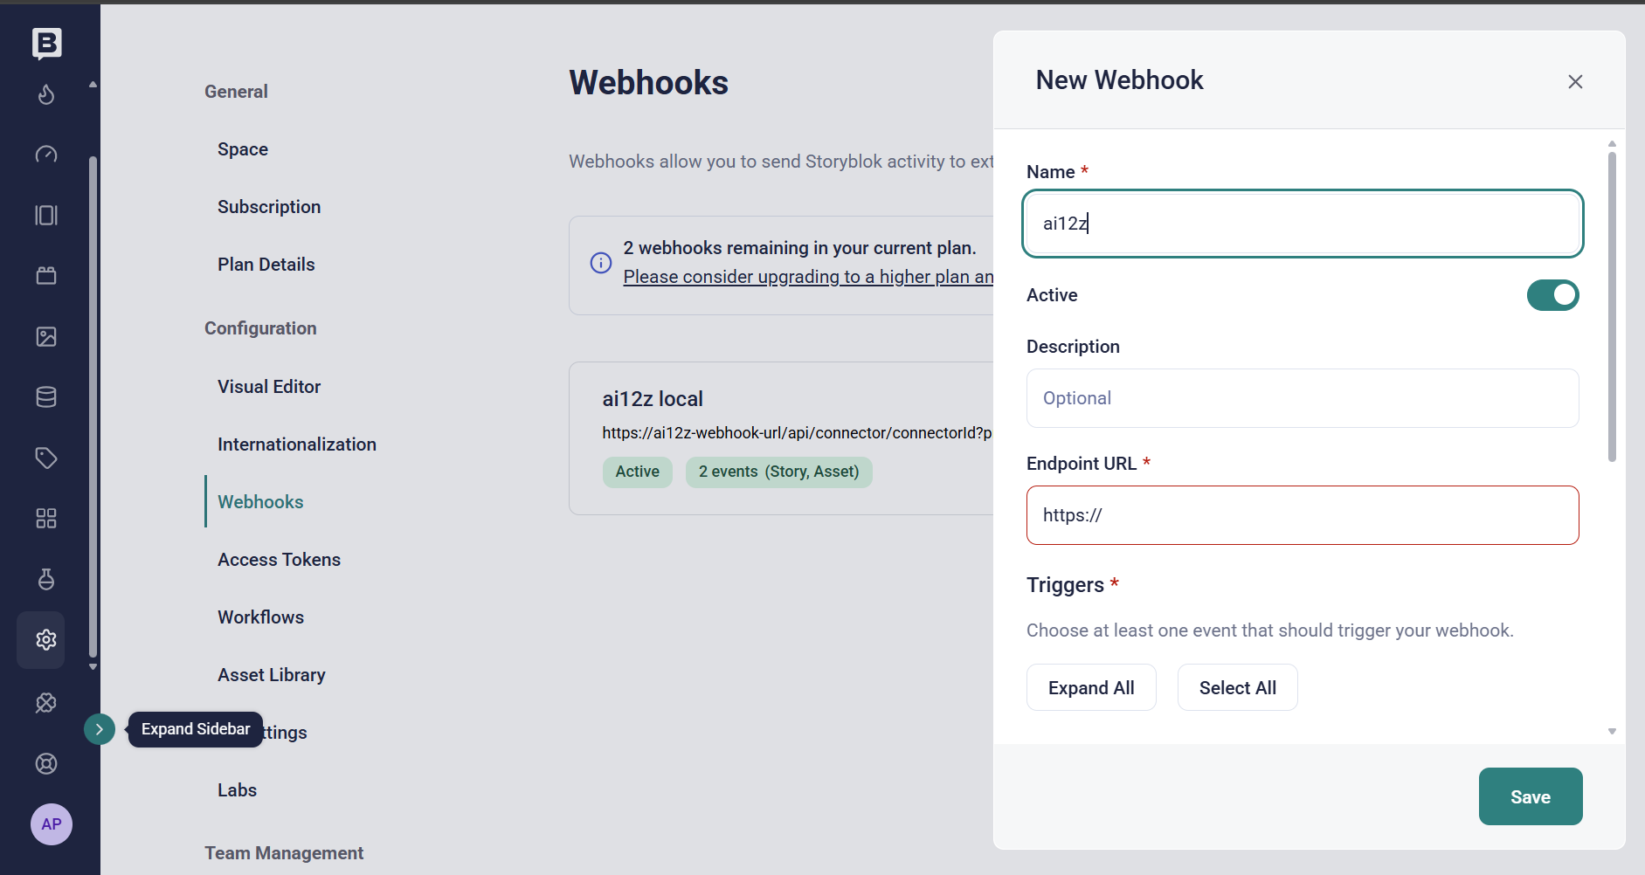This screenshot has height=875, width=1645.
Task: Open the Assets image icon
Action: (46, 336)
